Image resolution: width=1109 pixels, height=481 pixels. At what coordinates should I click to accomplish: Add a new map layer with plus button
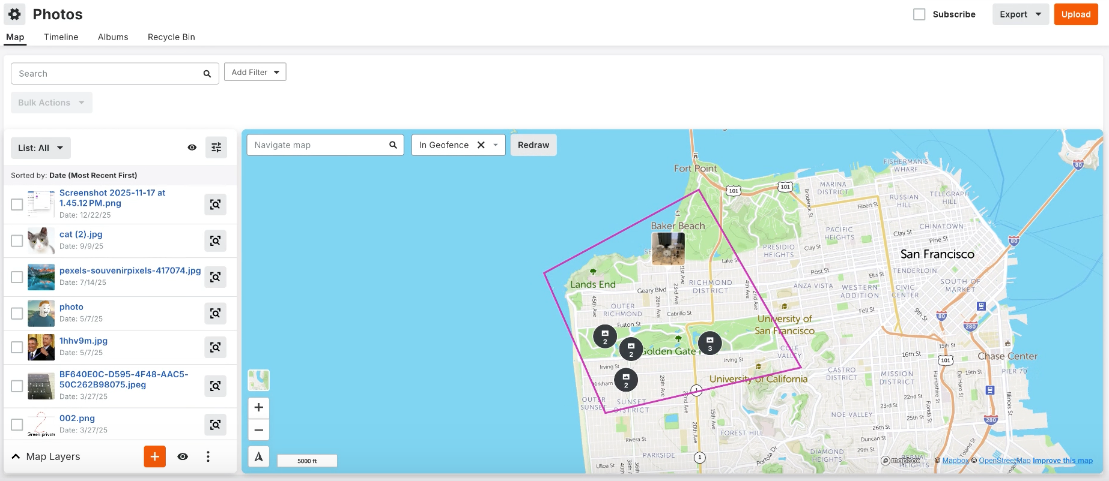[x=155, y=456]
